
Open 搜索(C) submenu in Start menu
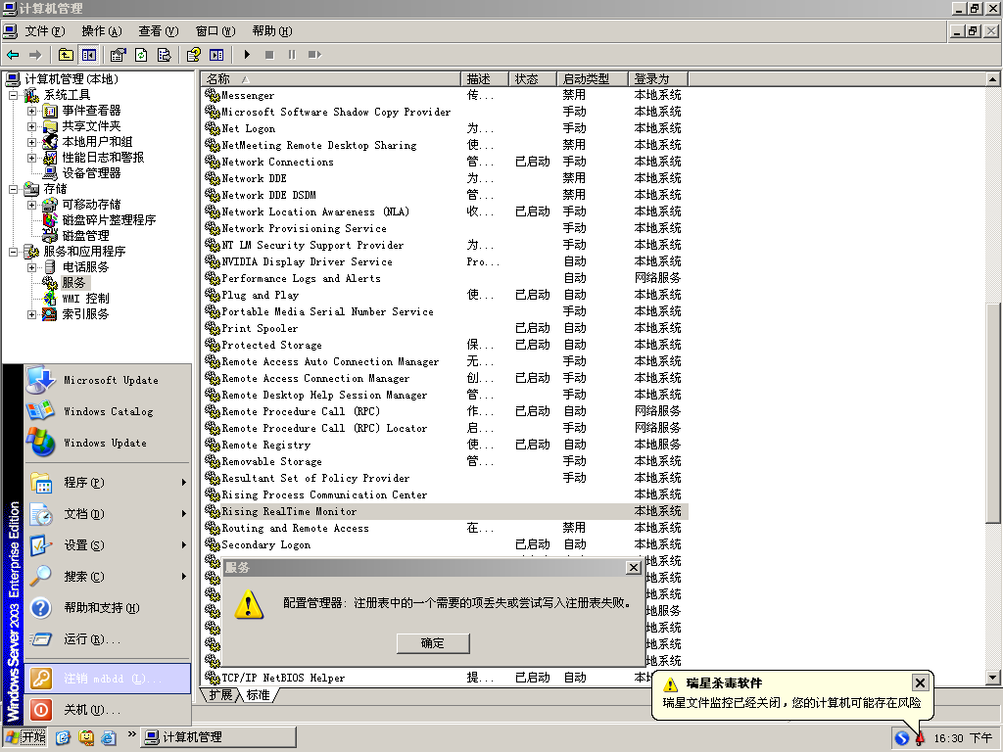click(108, 576)
